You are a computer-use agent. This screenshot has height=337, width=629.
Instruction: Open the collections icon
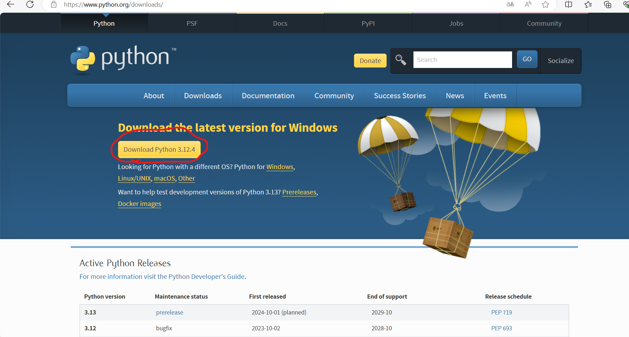608,4
